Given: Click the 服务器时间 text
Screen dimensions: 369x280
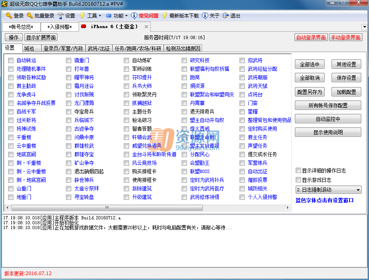Looking at the screenshot, I should [174, 37].
